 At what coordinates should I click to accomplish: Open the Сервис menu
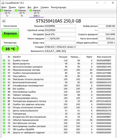pos(22,7)
